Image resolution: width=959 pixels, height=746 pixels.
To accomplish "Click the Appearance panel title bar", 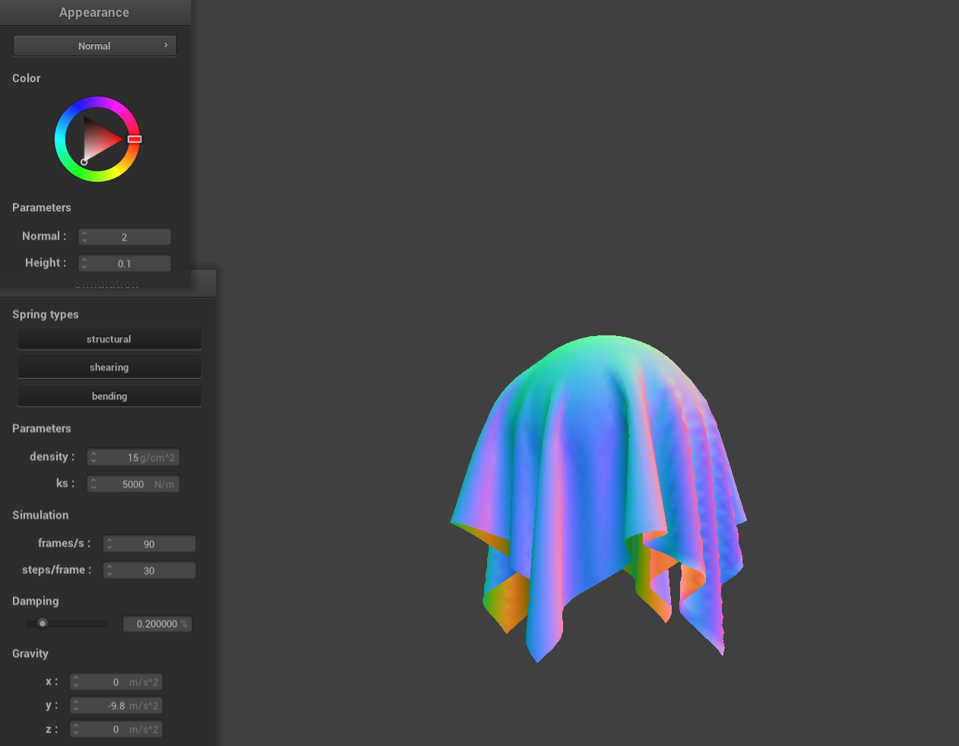I will click(x=94, y=12).
